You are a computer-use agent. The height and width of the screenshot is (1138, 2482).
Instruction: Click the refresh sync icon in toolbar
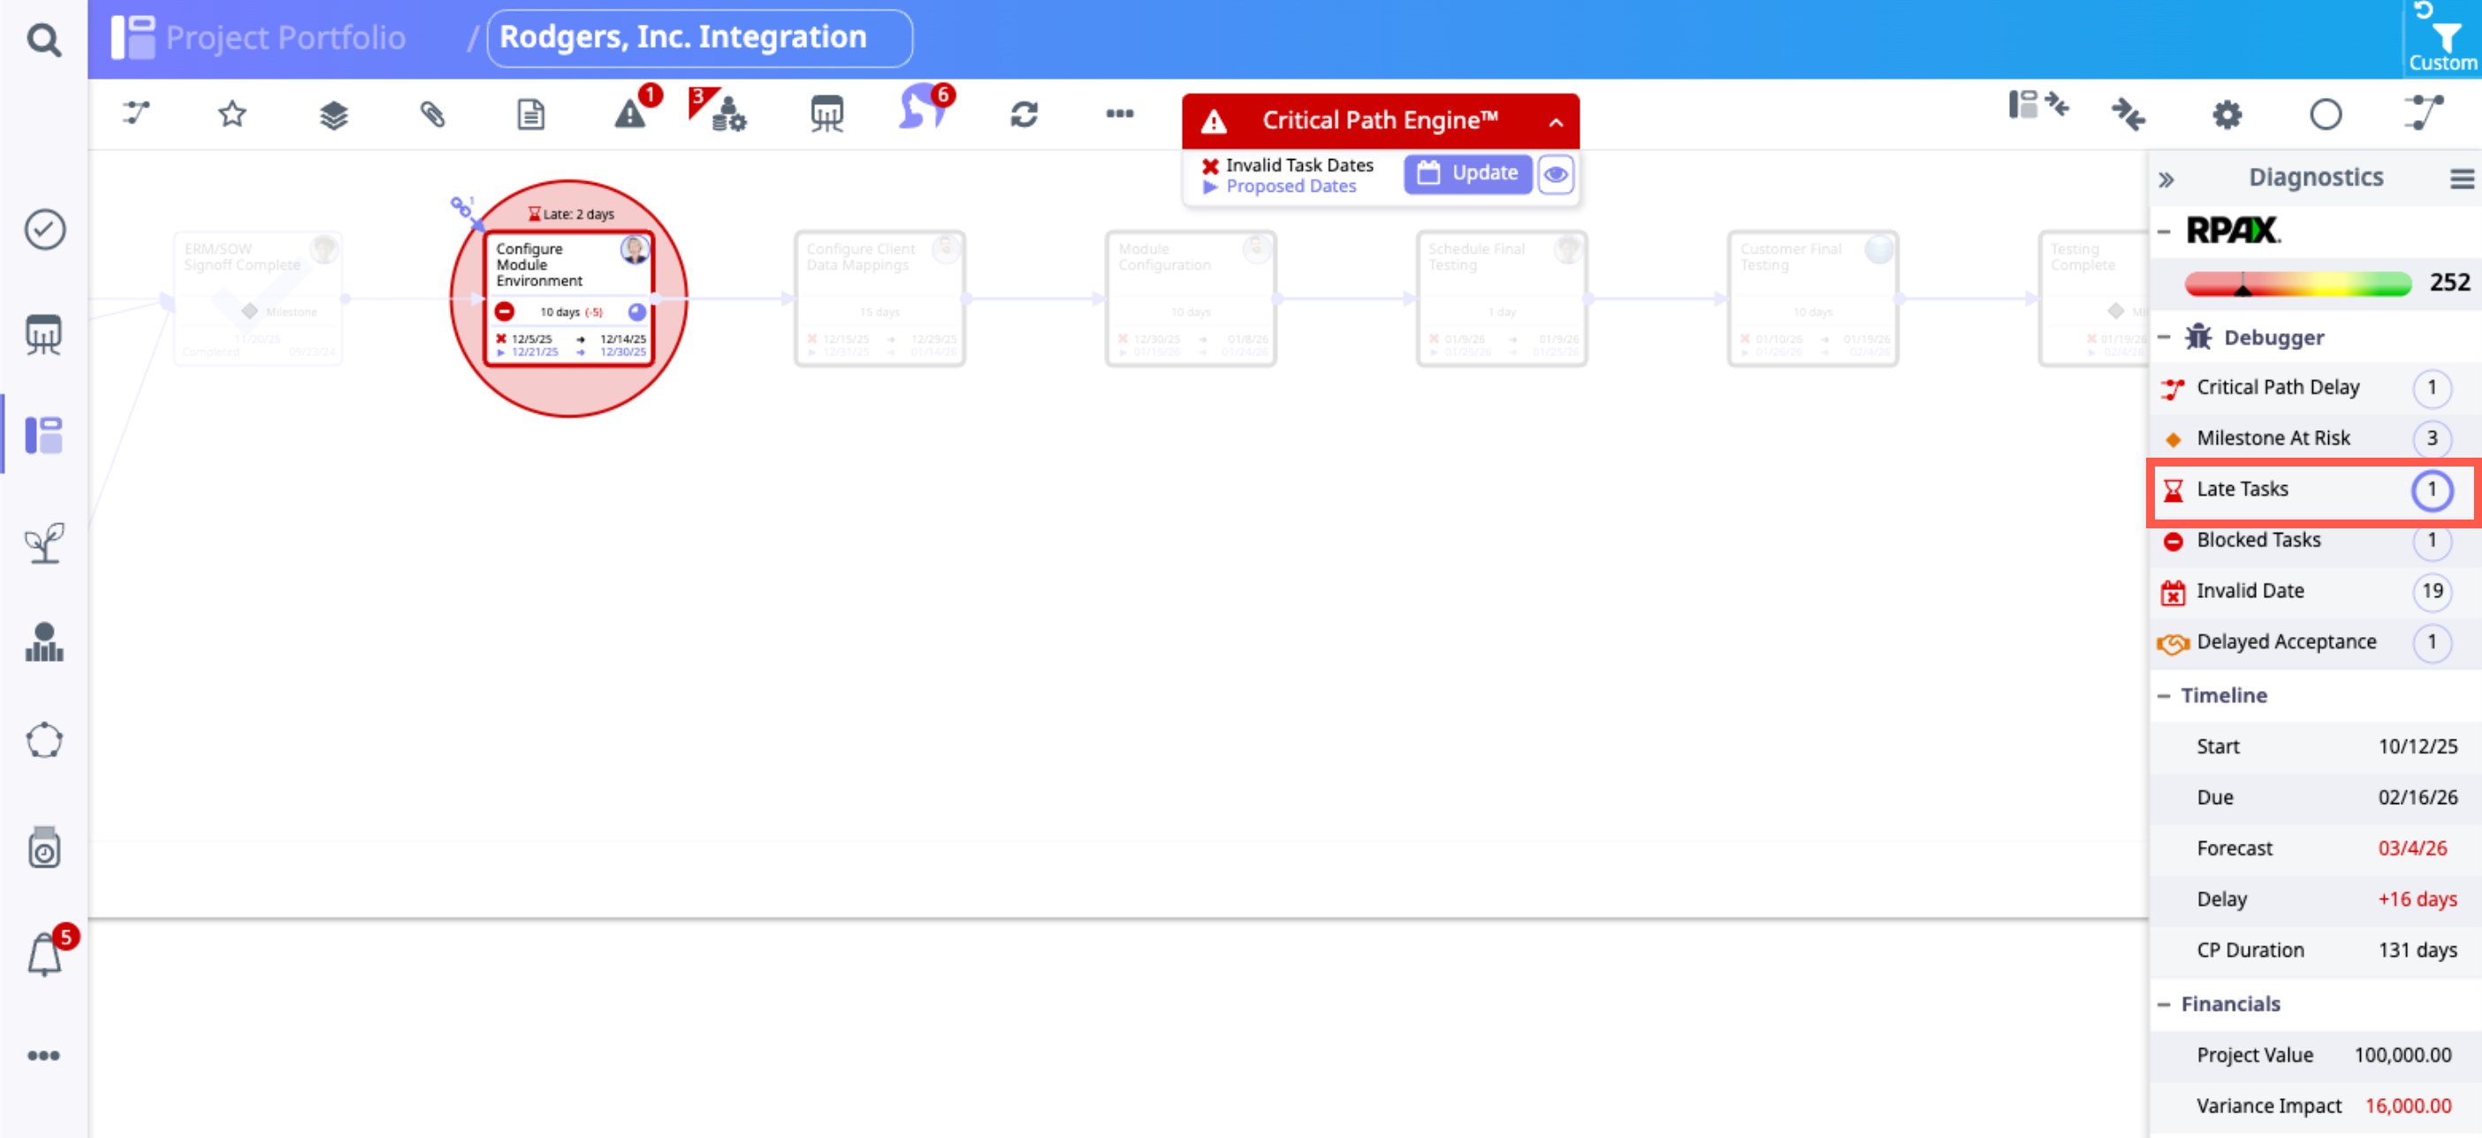click(x=1024, y=115)
